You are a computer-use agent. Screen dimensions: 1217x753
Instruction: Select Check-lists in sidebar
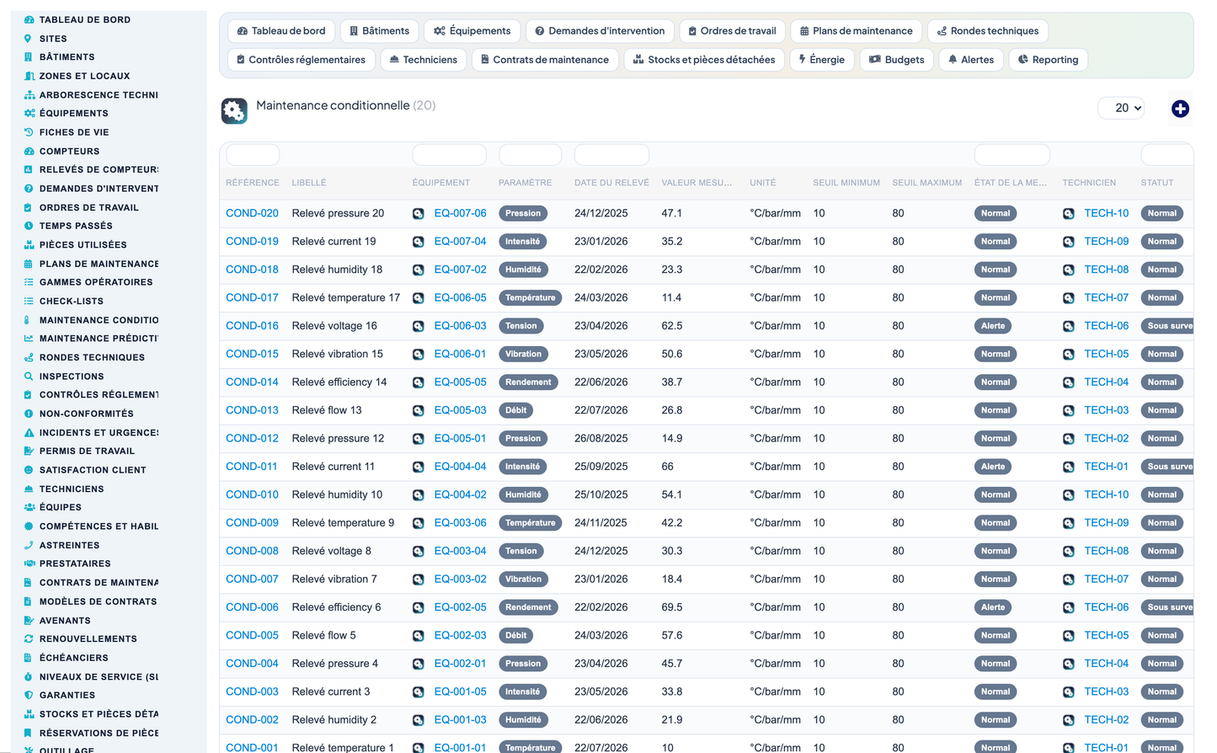pyautogui.click(x=72, y=302)
